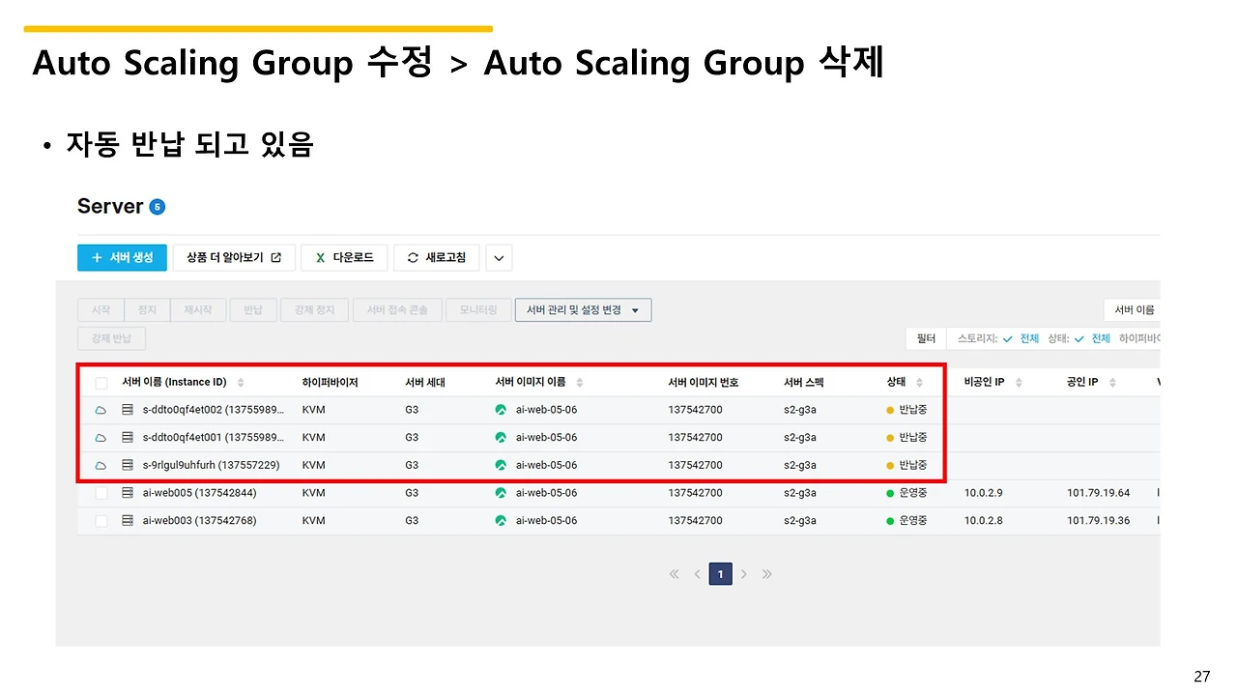Image resolution: width=1237 pixels, height=696 pixels.
Task: Click the cloud icon for s-ddto0qf4et001
Action: tap(101, 438)
